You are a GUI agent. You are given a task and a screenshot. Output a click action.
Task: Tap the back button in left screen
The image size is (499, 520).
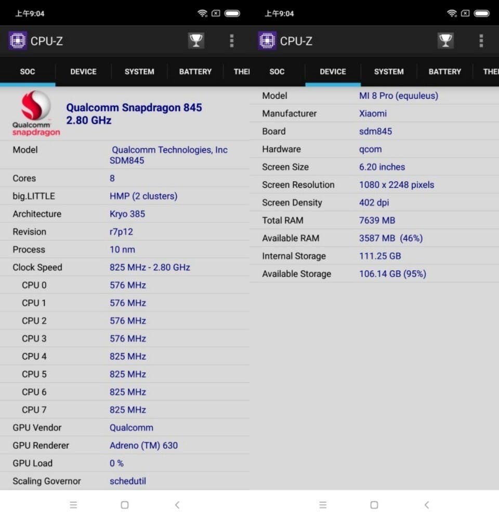click(x=177, y=505)
